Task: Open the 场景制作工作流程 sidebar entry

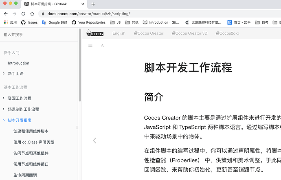Action: point(24,109)
